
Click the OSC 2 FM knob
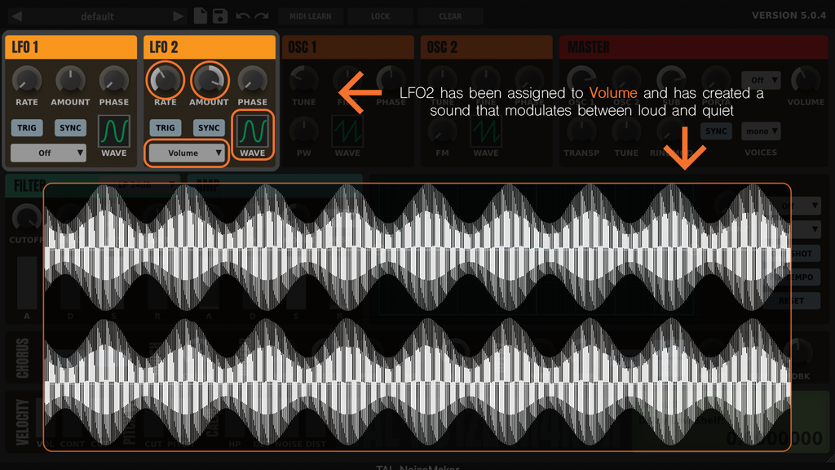click(x=442, y=131)
